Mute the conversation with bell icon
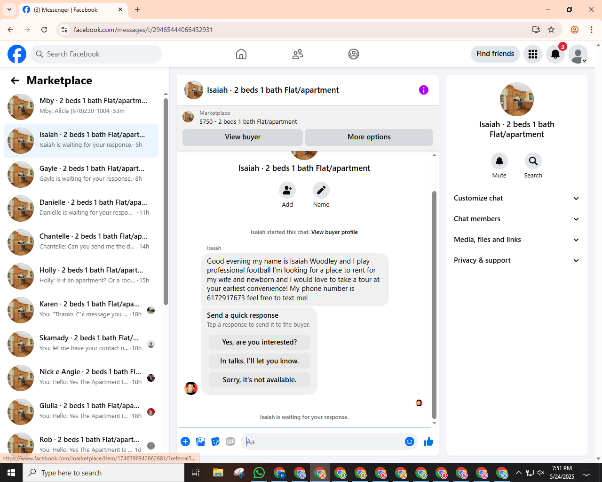 point(499,161)
